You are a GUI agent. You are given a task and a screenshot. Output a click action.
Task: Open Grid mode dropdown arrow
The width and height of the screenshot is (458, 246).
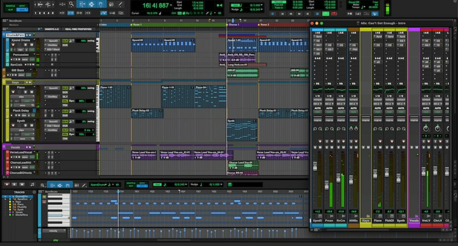[27, 9]
